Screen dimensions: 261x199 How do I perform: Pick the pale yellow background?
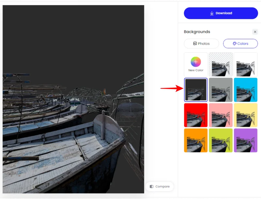click(x=246, y=115)
